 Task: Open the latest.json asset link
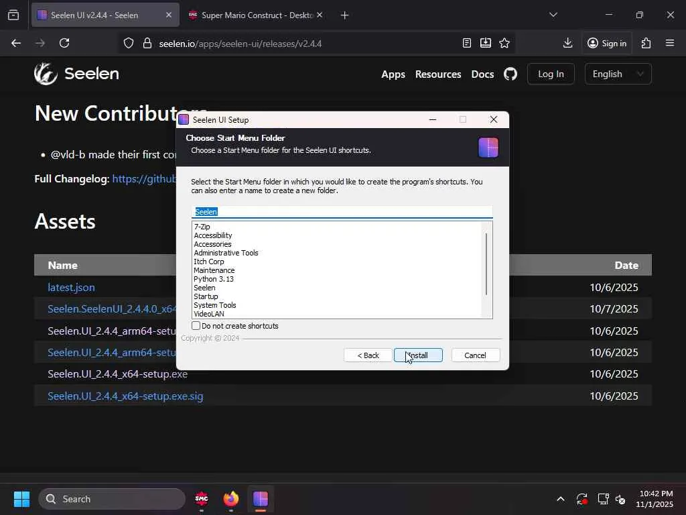coord(71,287)
